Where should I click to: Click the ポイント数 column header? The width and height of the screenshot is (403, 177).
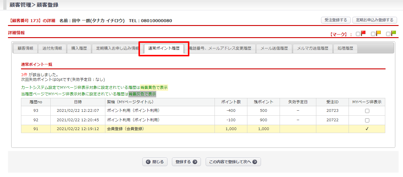click(231, 102)
